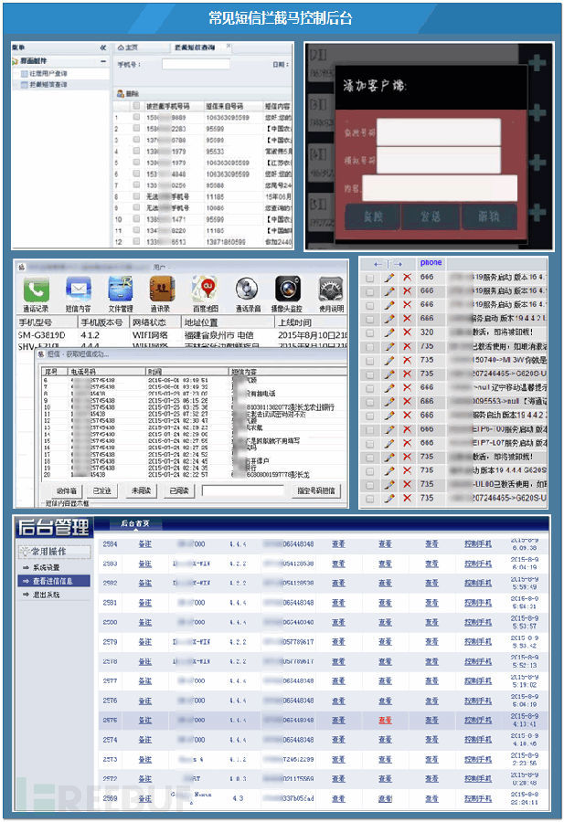Select SMS row 20 in the SMS dialog
Screen dimensions: 564x822
click(193, 474)
